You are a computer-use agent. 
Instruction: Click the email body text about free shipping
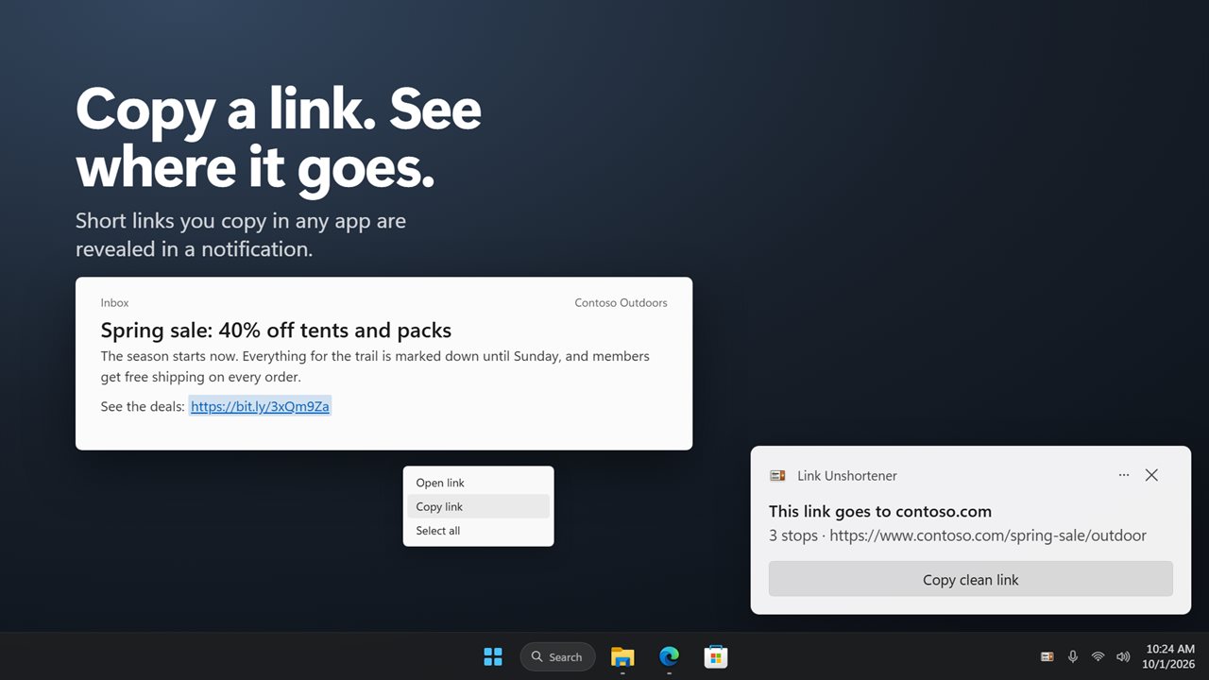(375, 366)
